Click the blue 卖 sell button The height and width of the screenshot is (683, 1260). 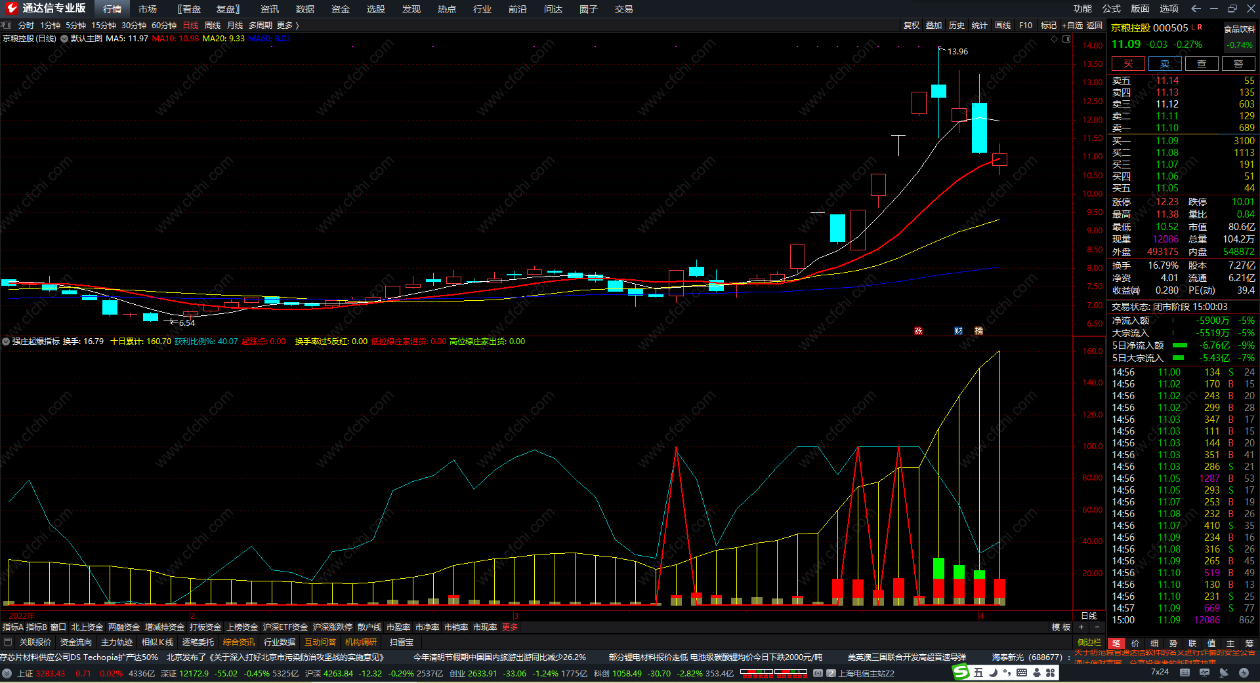pyautogui.click(x=1165, y=64)
